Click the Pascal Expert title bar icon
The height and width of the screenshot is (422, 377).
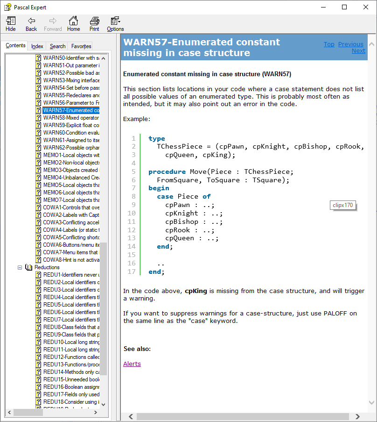[7, 7]
